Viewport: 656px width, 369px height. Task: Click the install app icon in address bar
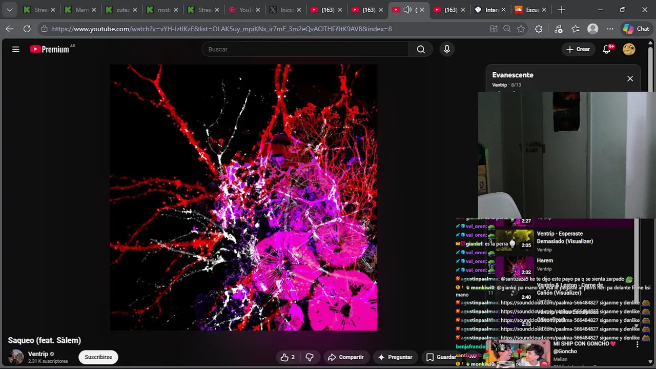494,29
